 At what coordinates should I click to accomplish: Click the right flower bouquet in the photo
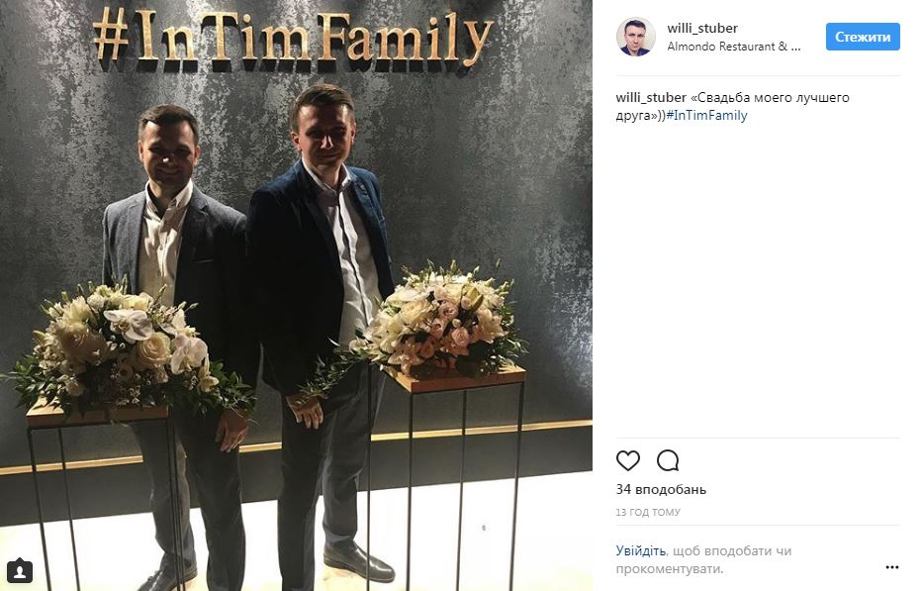(x=438, y=324)
